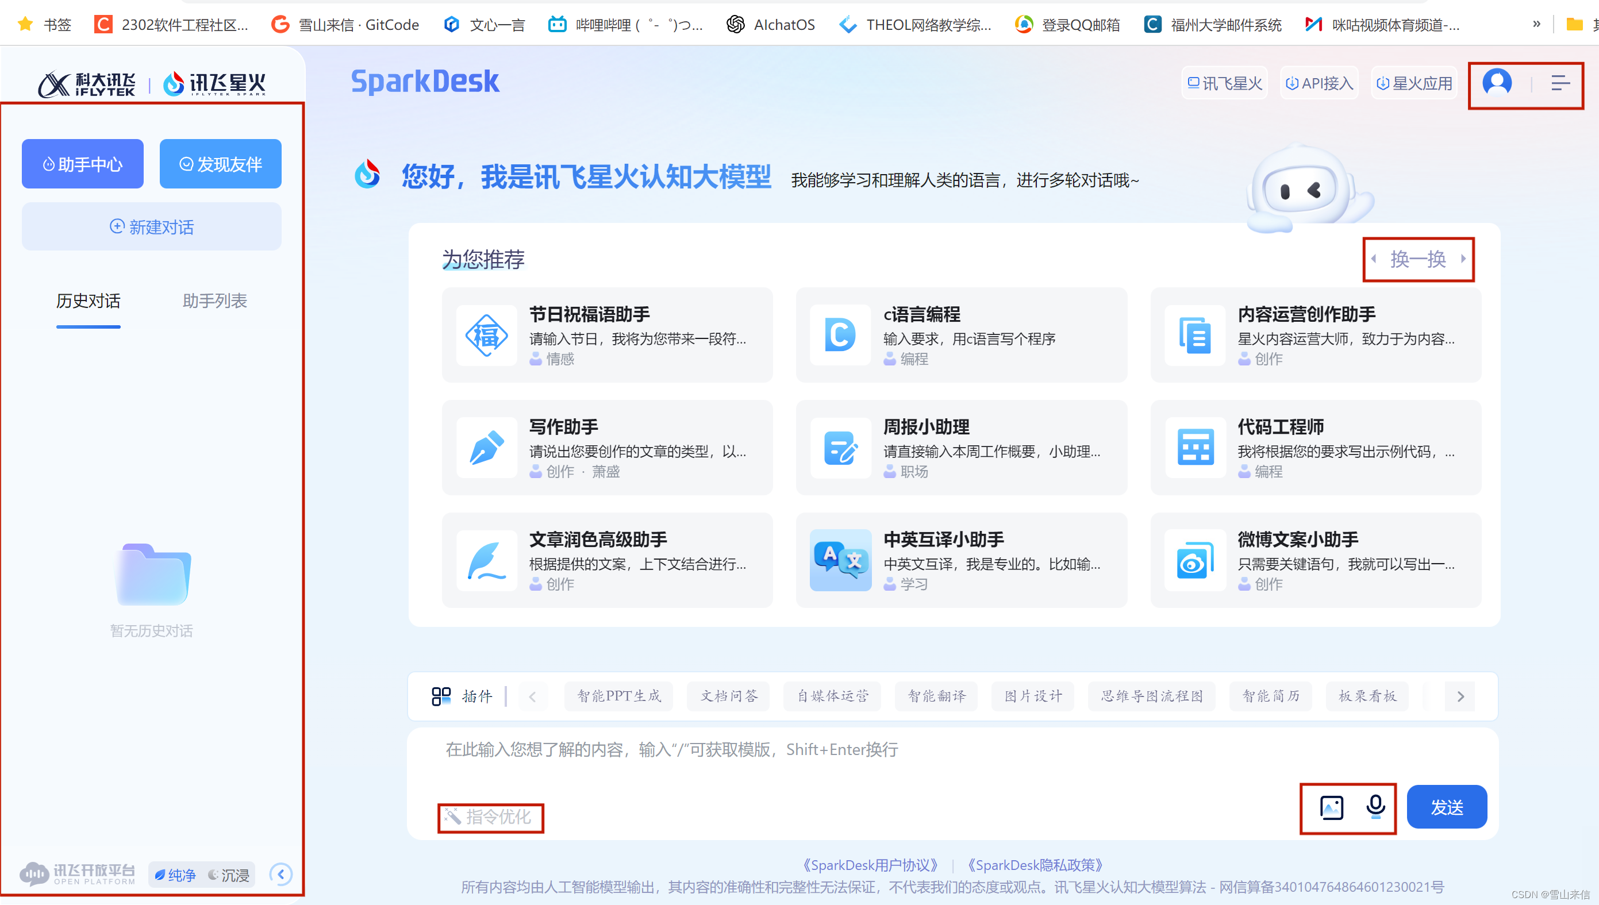Switch to 纯净 mode
The image size is (1599, 905).
[175, 875]
